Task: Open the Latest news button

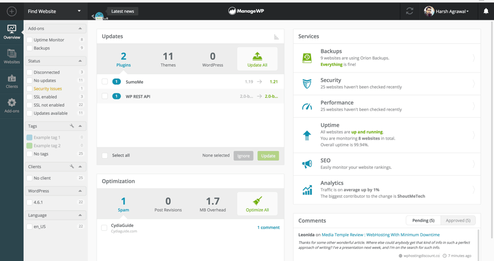Action: [122, 12]
